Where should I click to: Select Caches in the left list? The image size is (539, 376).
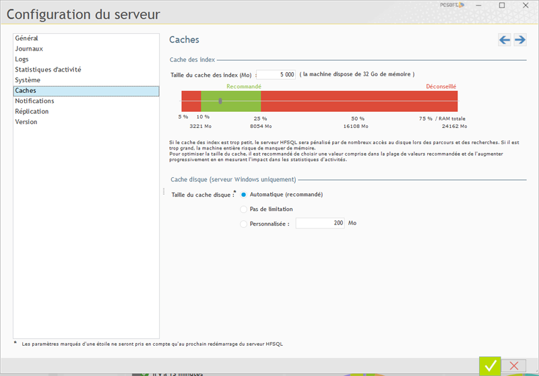26,90
